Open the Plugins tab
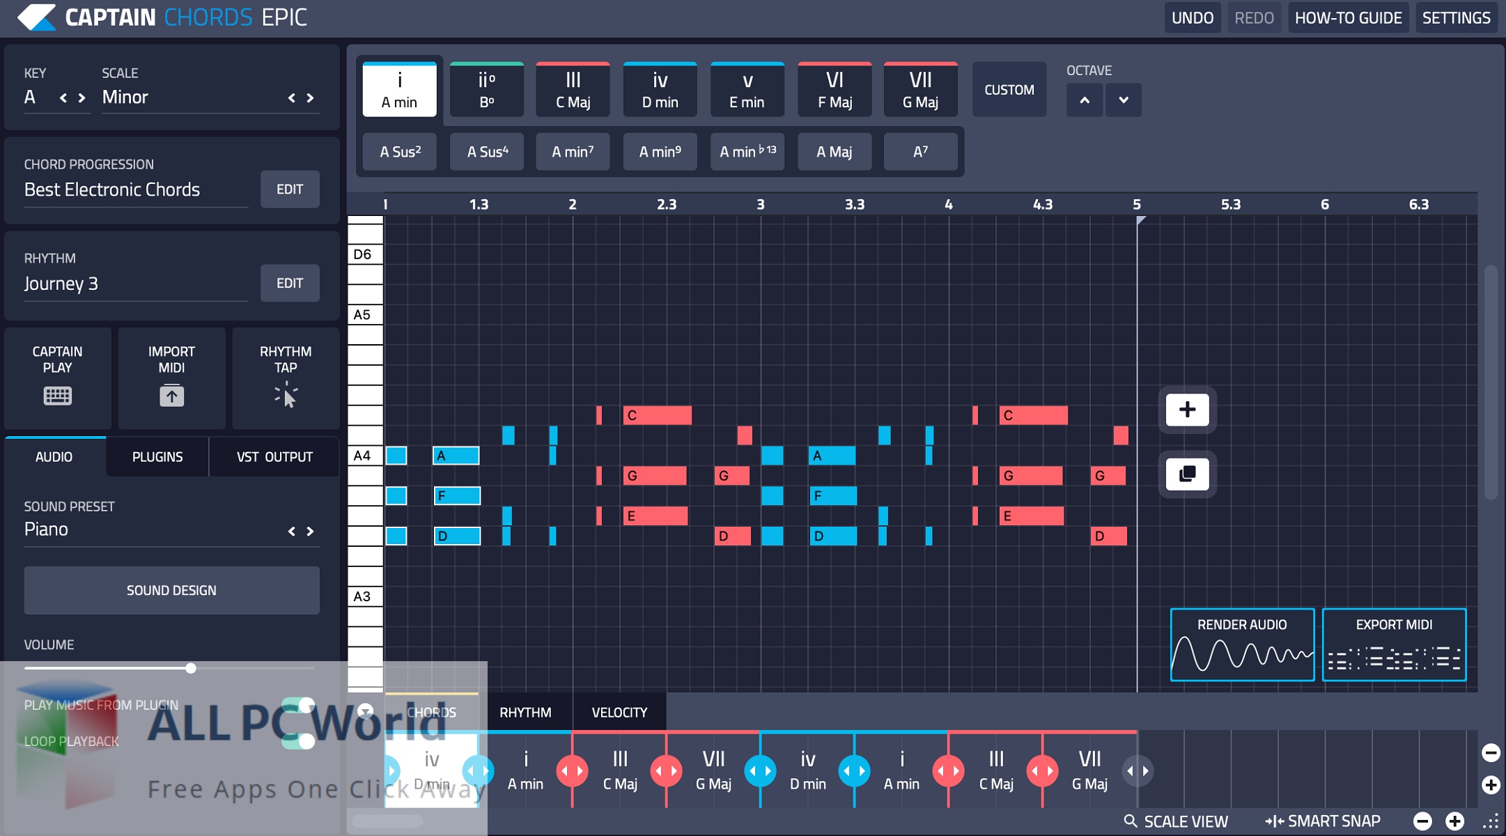This screenshot has width=1506, height=836. click(x=157, y=457)
